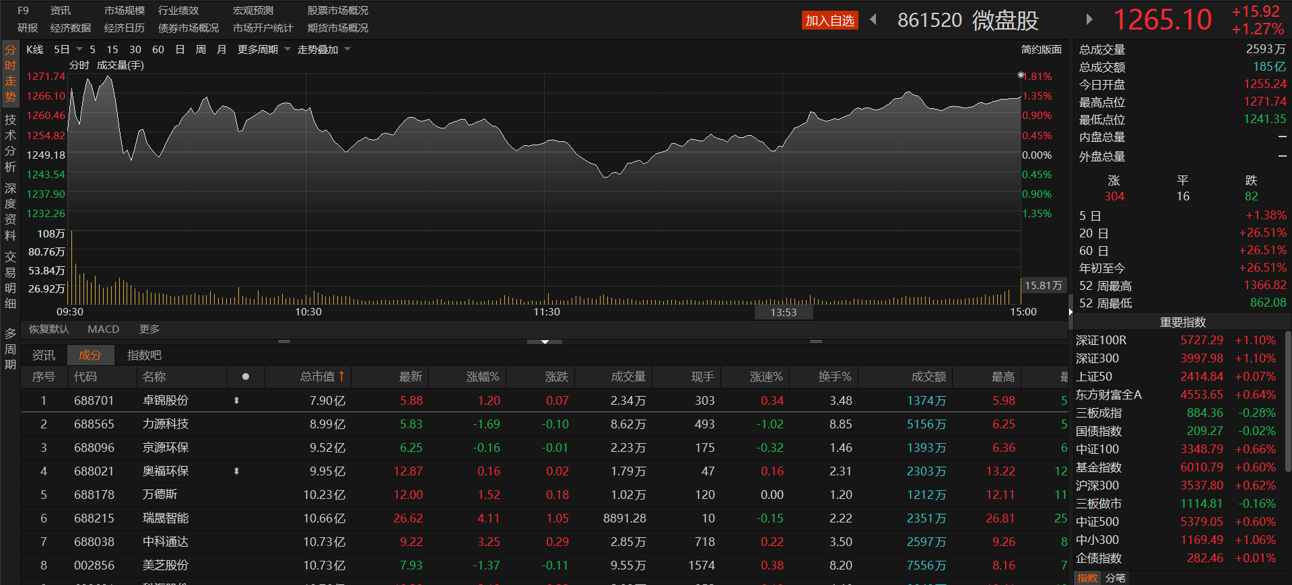Open the 5日 period dropdown
Image resolution: width=1292 pixels, height=585 pixels.
[79, 50]
